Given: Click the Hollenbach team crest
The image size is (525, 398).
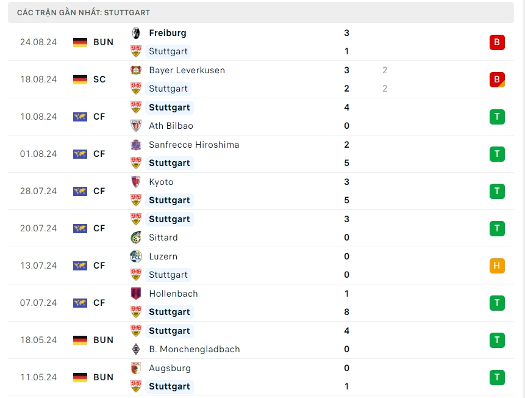Looking at the screenshot, I should point(136,294).
